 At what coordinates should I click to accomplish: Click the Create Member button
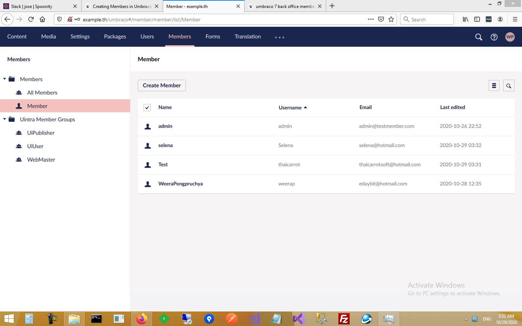[x=162, y=85]
